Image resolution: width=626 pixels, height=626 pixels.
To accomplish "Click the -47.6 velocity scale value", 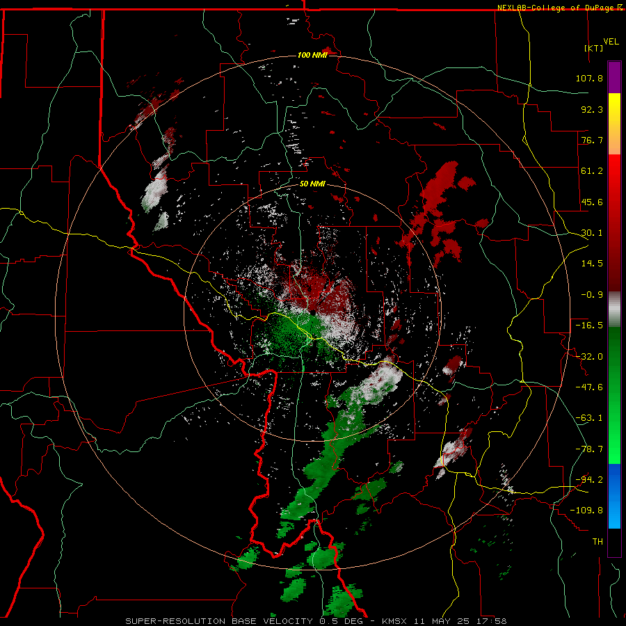I will (589, 387).
